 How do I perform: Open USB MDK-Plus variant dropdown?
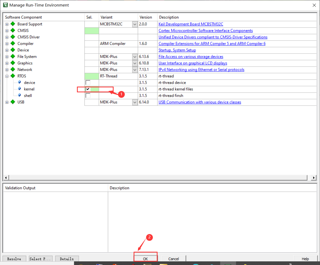(x=135, y=102)
